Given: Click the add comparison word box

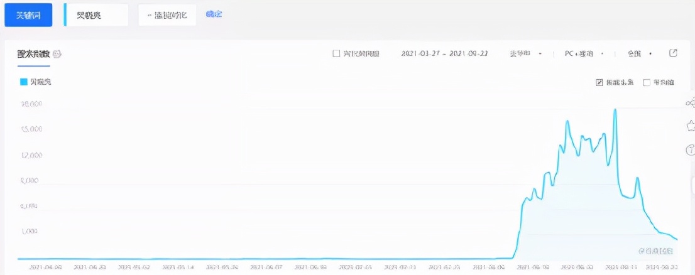Looking at the screenshot, I should click(167, 15).
